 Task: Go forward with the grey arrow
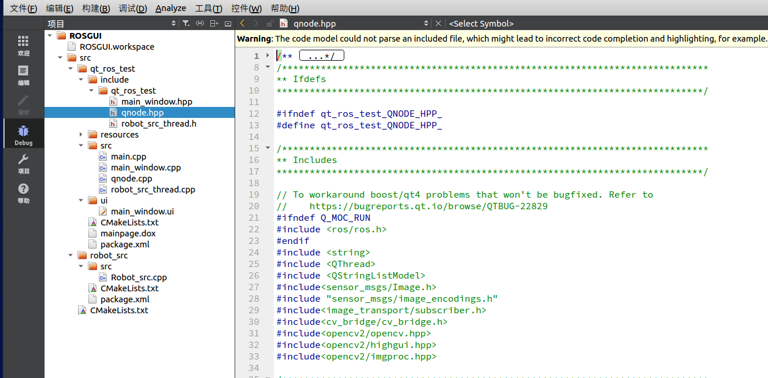coord(256,24)
